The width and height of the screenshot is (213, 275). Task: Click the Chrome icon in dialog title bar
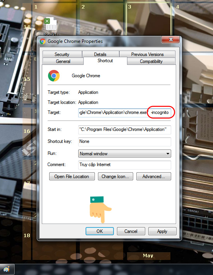(x=43, y=41)
